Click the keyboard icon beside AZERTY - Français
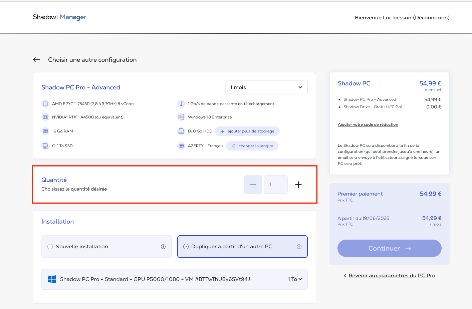Image resolution: width=472 pixels, height=309 pixels. pos(181,146)
